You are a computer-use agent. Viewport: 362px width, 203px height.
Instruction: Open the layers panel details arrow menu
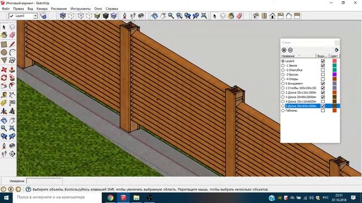pos(337,50)
